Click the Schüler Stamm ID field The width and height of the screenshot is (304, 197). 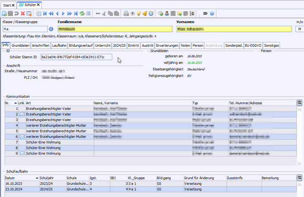click(76, 57)
